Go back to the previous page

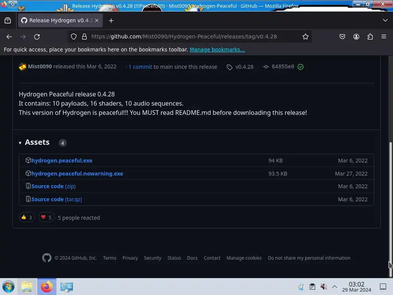point(9,36)
